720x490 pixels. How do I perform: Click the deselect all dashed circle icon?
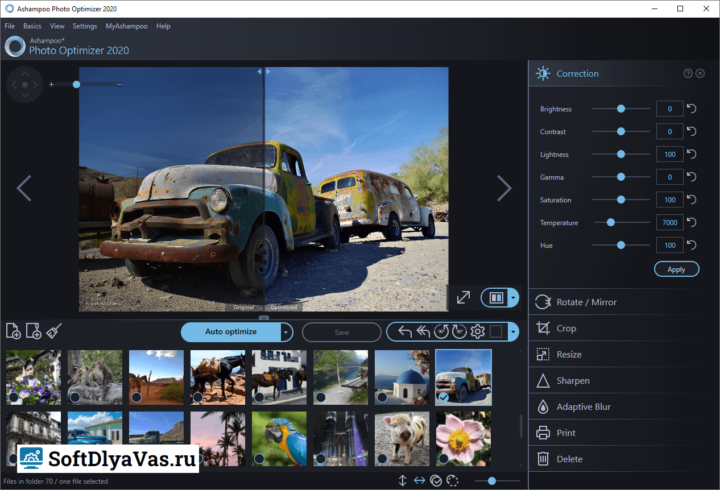(x=453, y=481)
